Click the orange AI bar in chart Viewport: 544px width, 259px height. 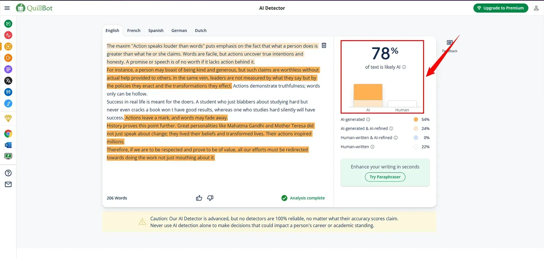368,92
